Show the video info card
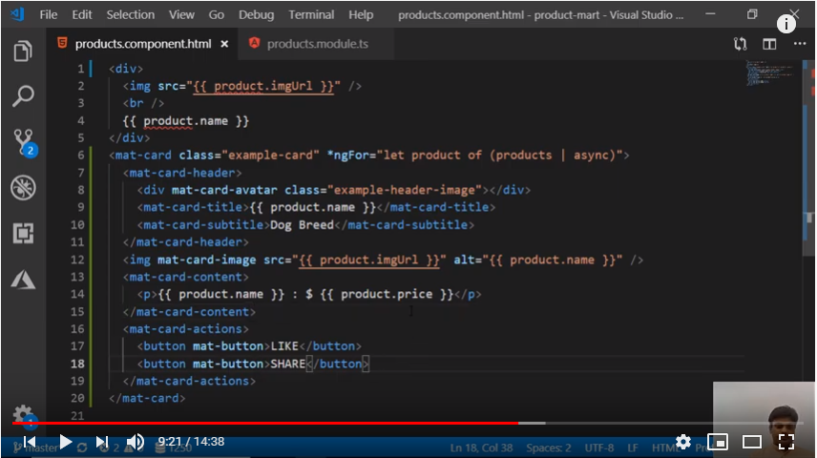Image resolution: width=817 pixels, height=458 pixels. coord(786,24)
